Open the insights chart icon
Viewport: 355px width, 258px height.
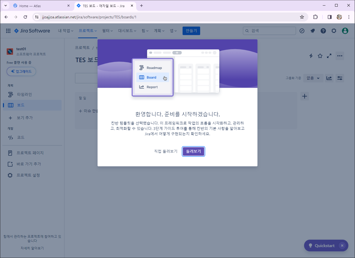click(329, 78)
